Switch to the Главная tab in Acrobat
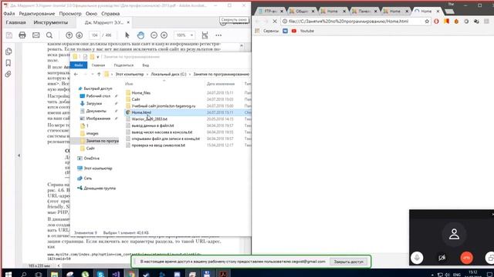This screenshot has height=277, width=494. pyautogui.click(x=15, y=22)
